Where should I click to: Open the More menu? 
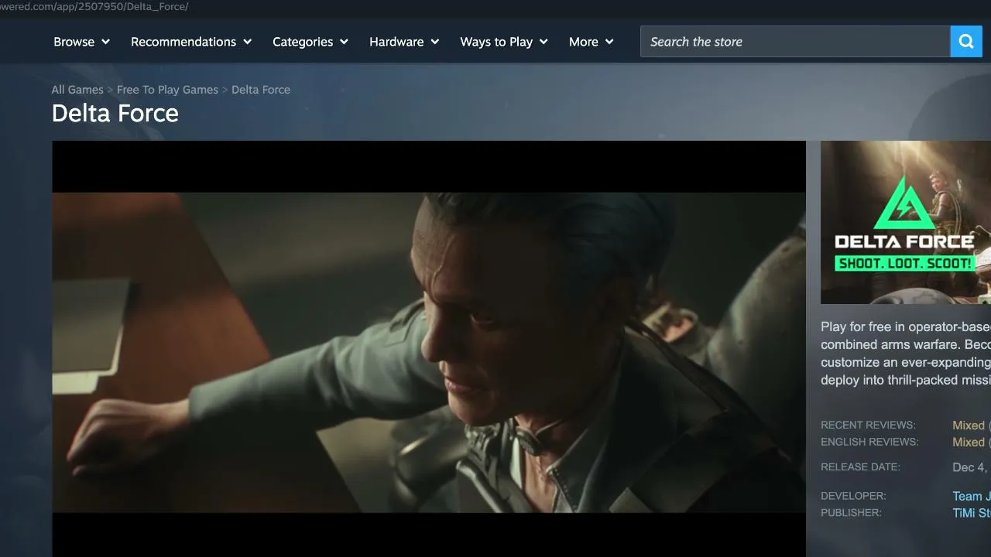coord(592,42)
